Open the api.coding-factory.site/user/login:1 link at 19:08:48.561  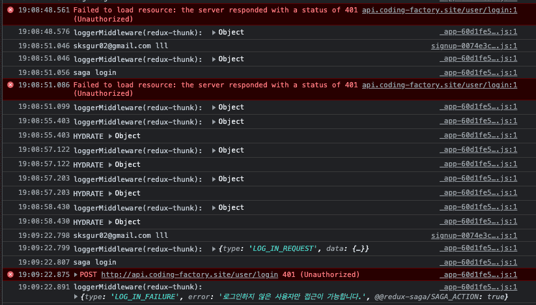pyautogui.click(x=440, y=10)
